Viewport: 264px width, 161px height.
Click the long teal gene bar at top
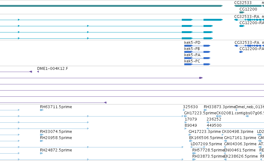click(111, 6)
